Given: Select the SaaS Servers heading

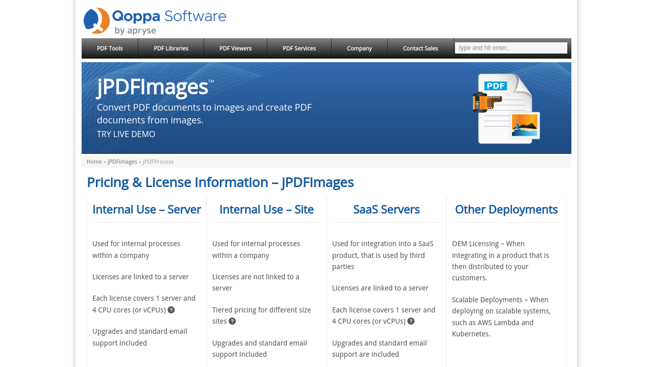Looking at the screenshot, I should pyautogui.click(x=386, y=209).
